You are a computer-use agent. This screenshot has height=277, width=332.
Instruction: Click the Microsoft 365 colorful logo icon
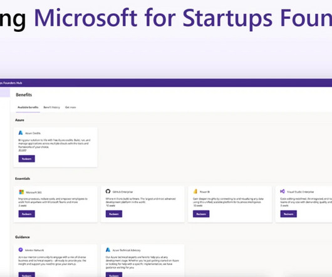tap(21, 192)
